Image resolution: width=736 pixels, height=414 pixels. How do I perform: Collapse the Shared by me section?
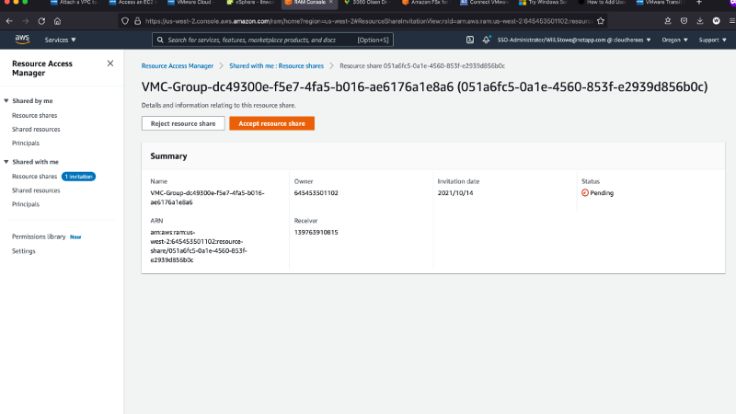click(x=6, y=101)
